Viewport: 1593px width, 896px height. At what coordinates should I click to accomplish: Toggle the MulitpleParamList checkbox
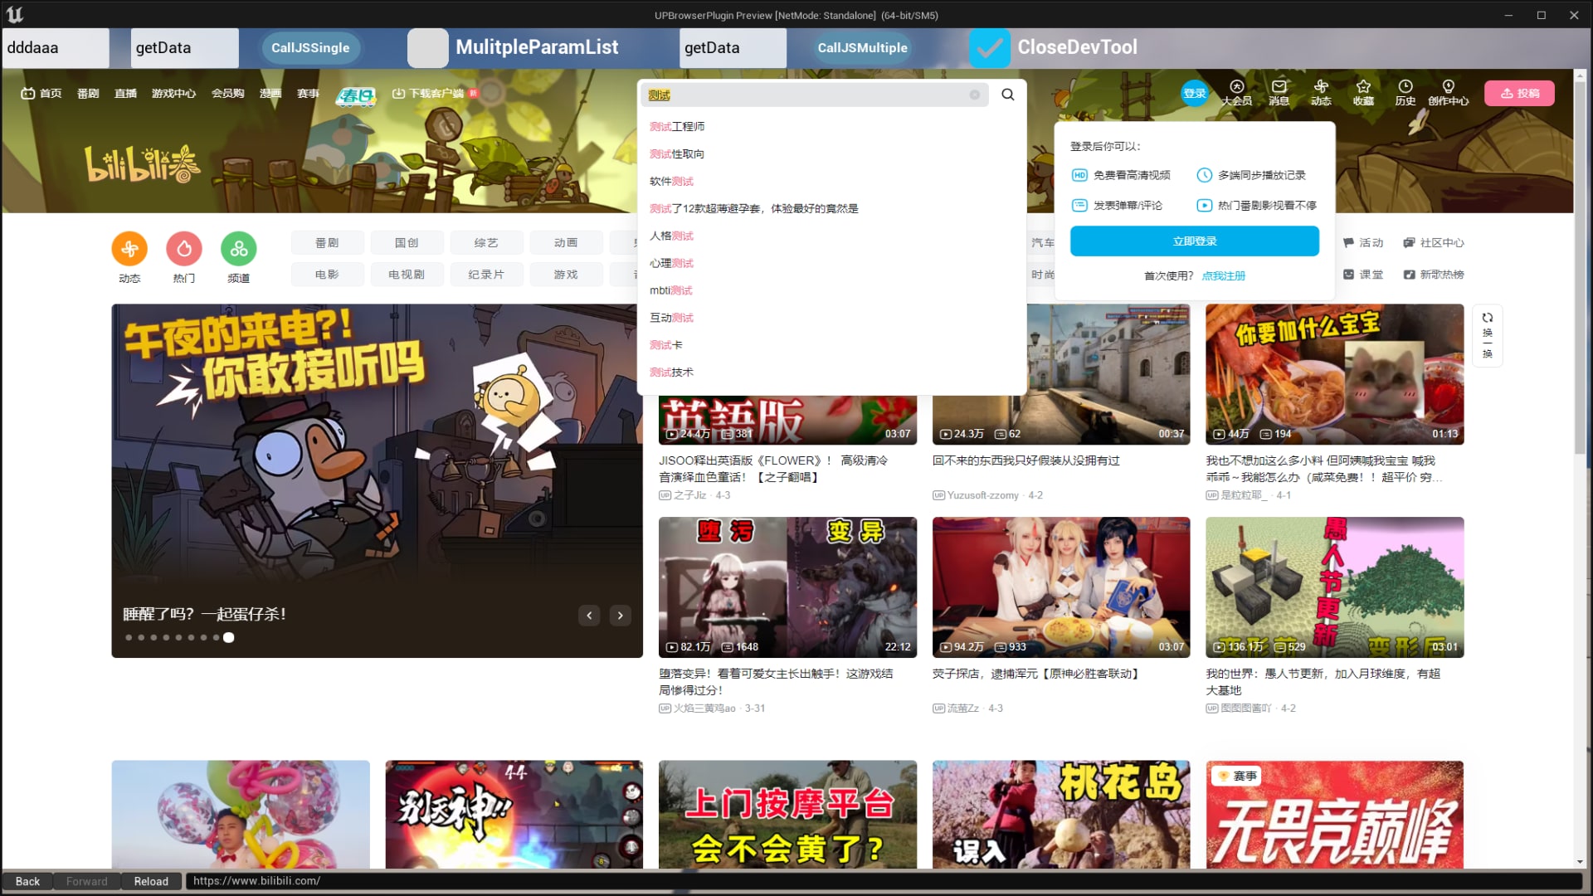pos(427,48)
